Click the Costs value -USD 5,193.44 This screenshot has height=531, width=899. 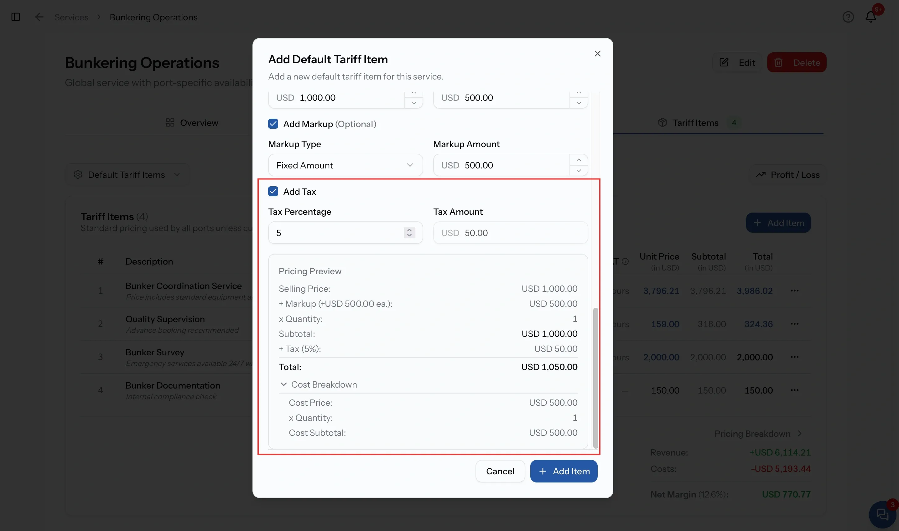(x=781, y=469)
